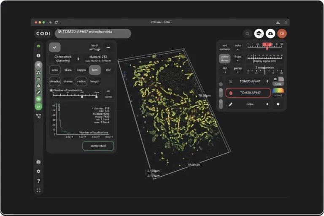This screenshot has height=216, width=324.
Task: Take a snapshot with the camera icon
Action: tap(38, 162)
